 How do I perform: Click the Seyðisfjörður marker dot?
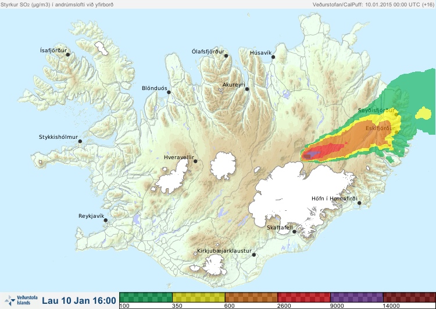click(396, 114)
